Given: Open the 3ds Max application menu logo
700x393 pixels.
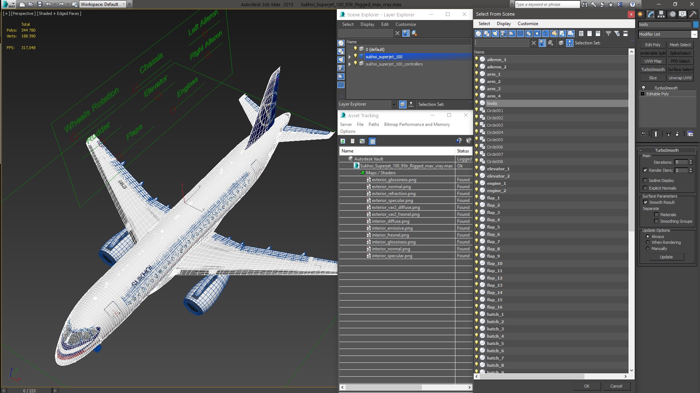Looking at the screenshot, I should (x=8, y=4).
